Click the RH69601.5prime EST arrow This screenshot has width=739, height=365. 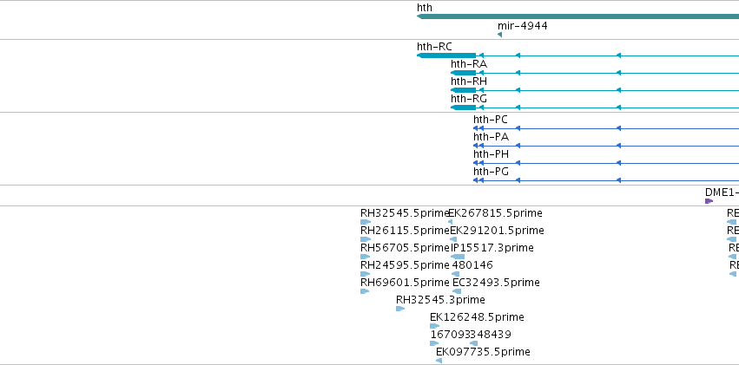tap(365, 291)
